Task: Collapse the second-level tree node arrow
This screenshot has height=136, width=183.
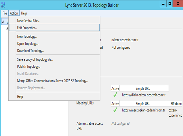Action: [x=7, y=29]
